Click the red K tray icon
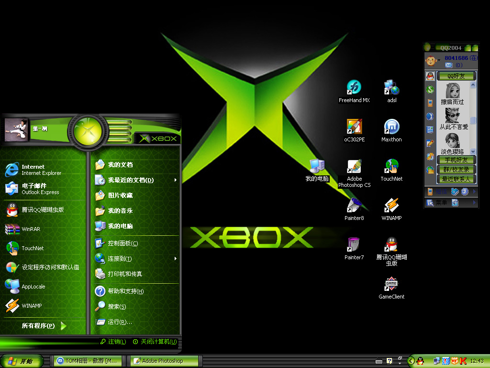490x368 pixels. 463,361
